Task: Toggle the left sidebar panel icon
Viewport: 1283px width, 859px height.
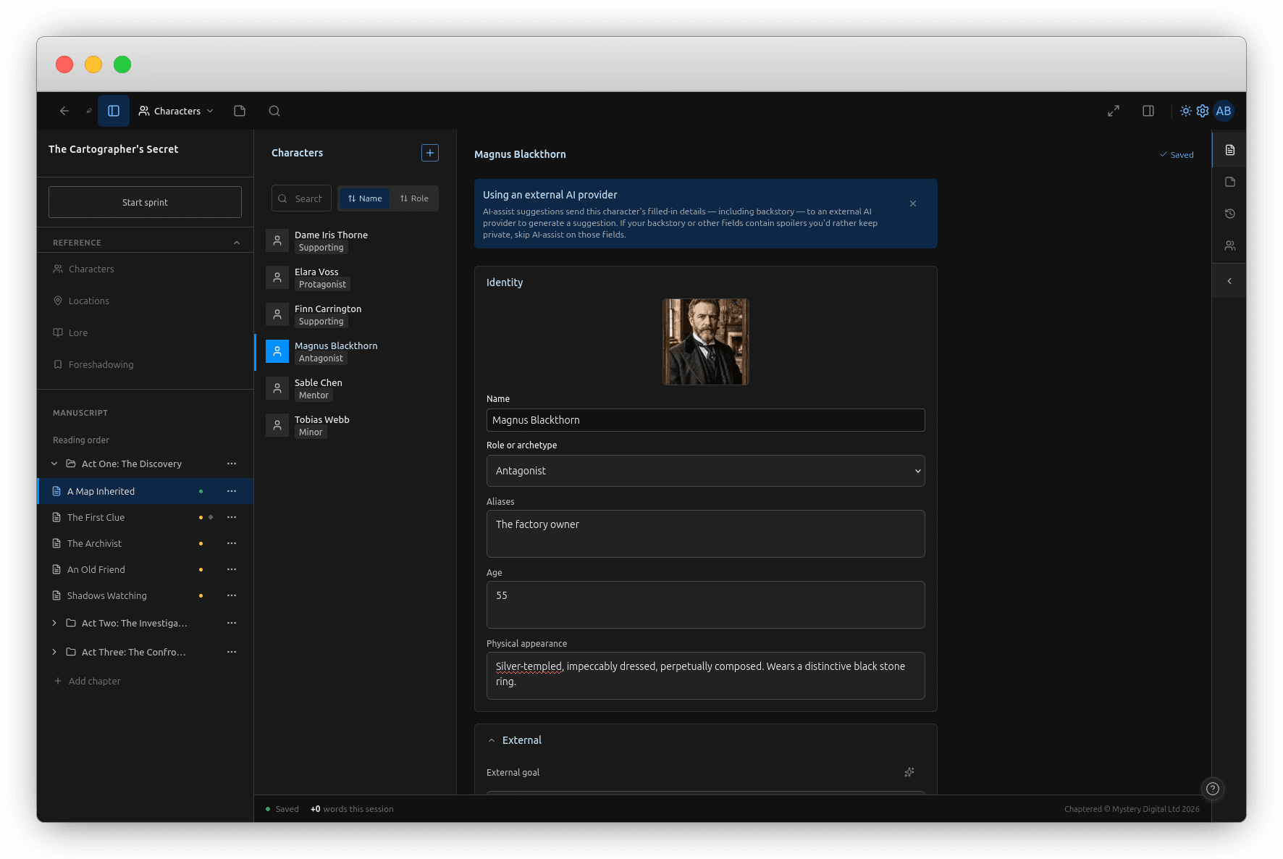Action: click(x=114, y=111)
